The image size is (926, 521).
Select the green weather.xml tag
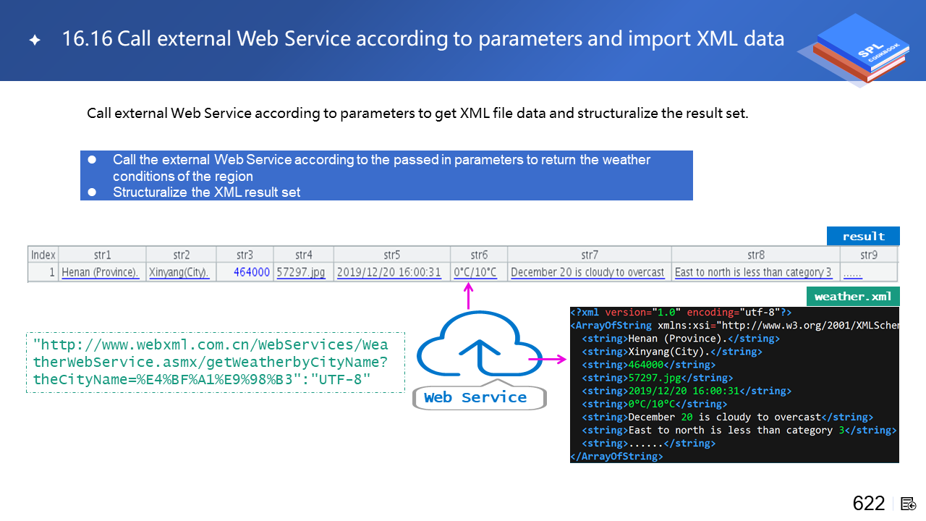[852, 296]
